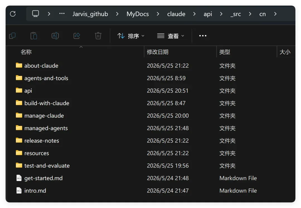The image size is (301, 208).
Task: Click date 2026/5/25 8:47
Action: click(166, 103)
